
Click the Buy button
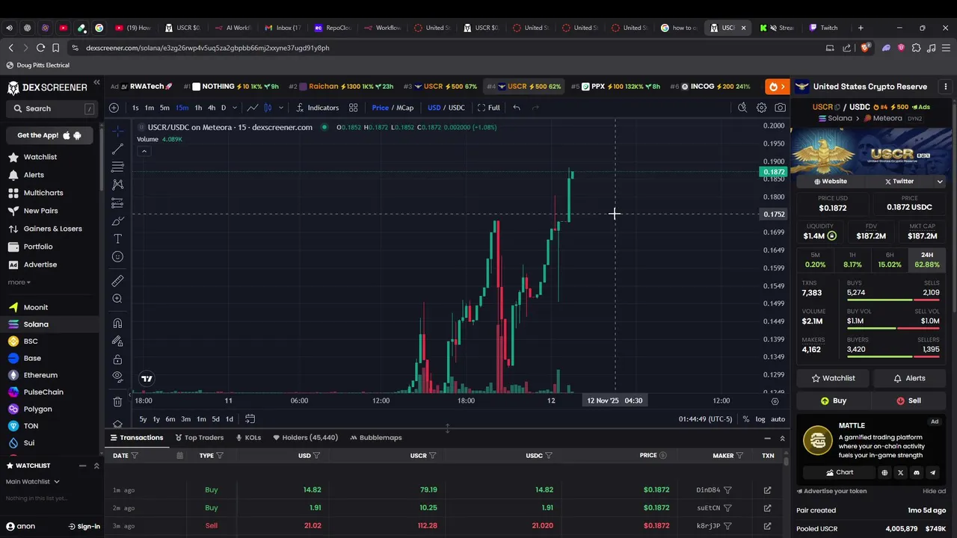833,401
